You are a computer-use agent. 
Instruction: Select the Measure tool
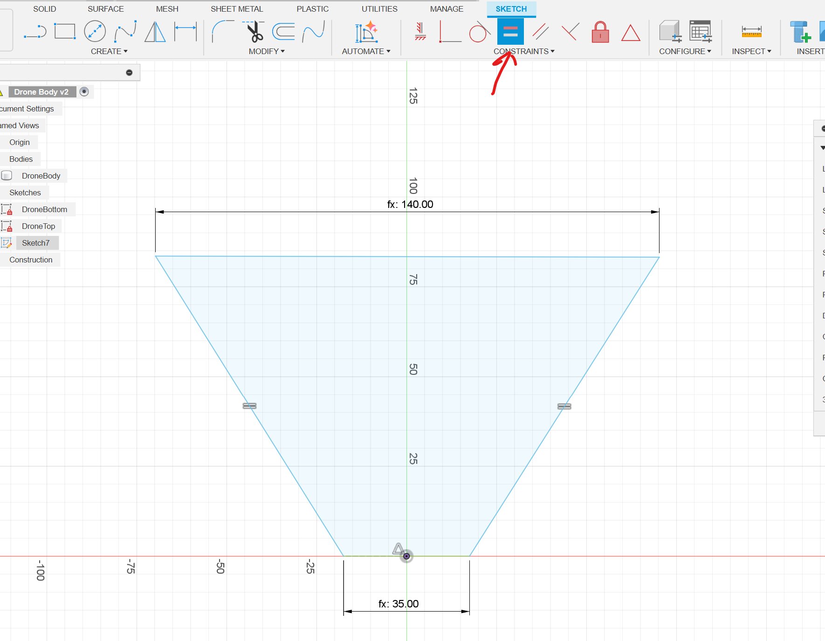(751, 32)
